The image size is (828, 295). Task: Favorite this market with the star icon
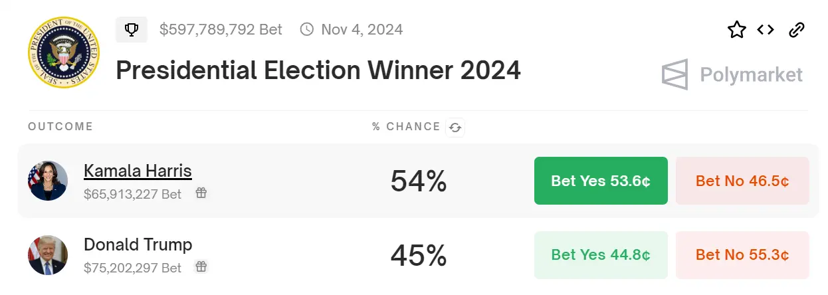click(x=736, y=30)
